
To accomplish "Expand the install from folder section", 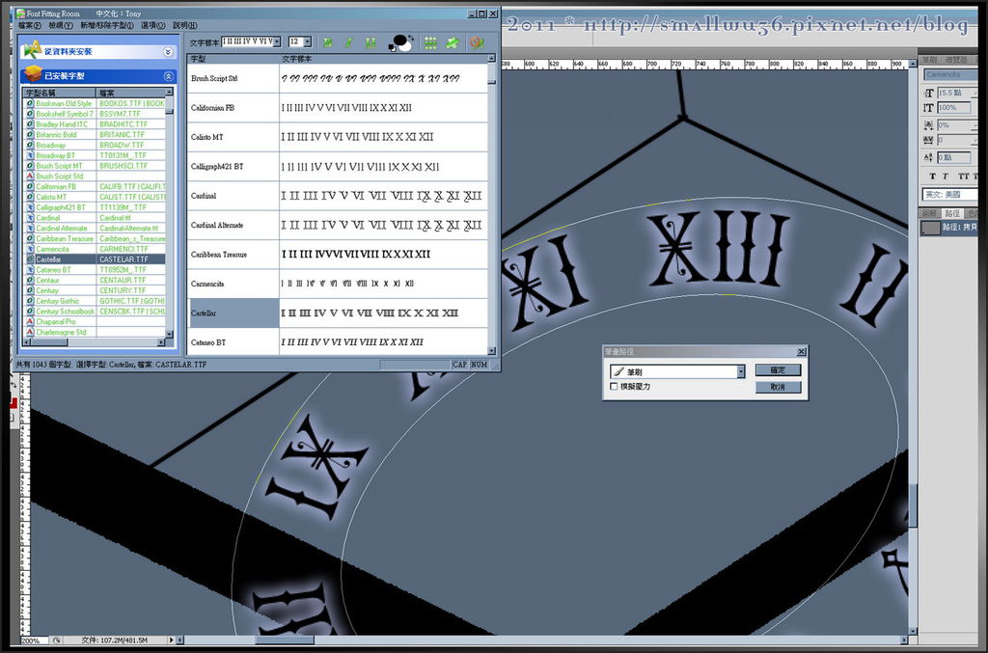I will click(x=168, y=52).
